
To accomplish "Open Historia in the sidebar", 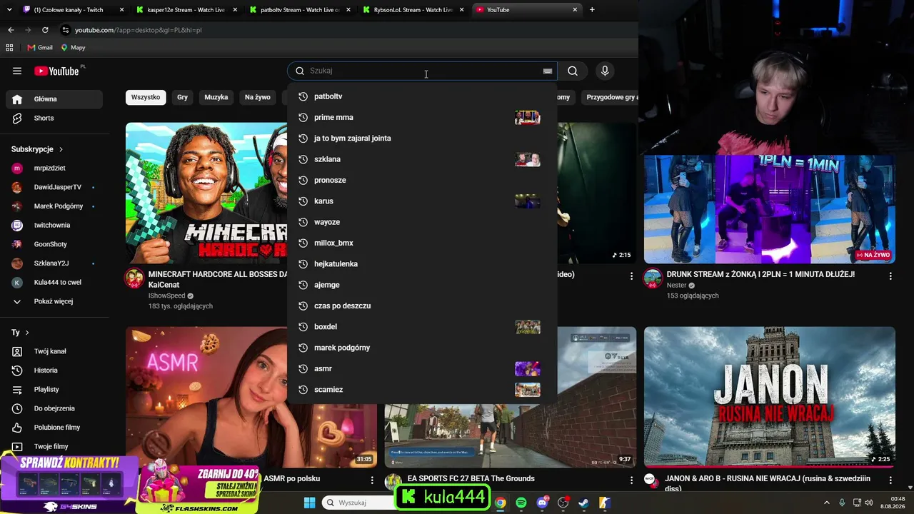I will pyautogui.click(x=54, y=371).
